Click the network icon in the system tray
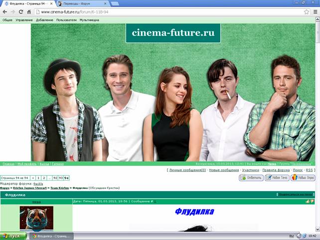 tap(304, 237)
